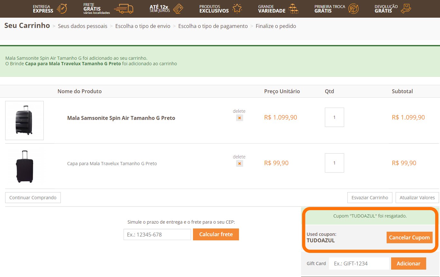440x277 pixels.
Task: Go to Finalize o pedido step
Action: (276, 26)
